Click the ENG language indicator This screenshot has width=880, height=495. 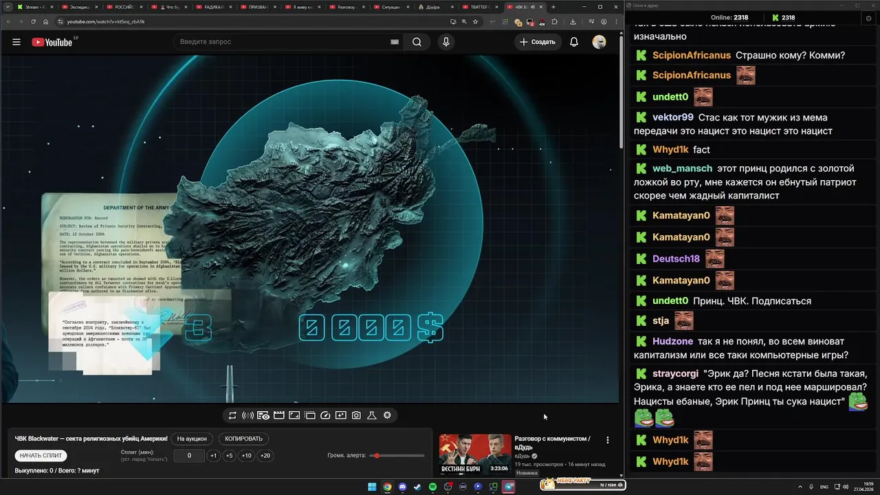(824, 487)
